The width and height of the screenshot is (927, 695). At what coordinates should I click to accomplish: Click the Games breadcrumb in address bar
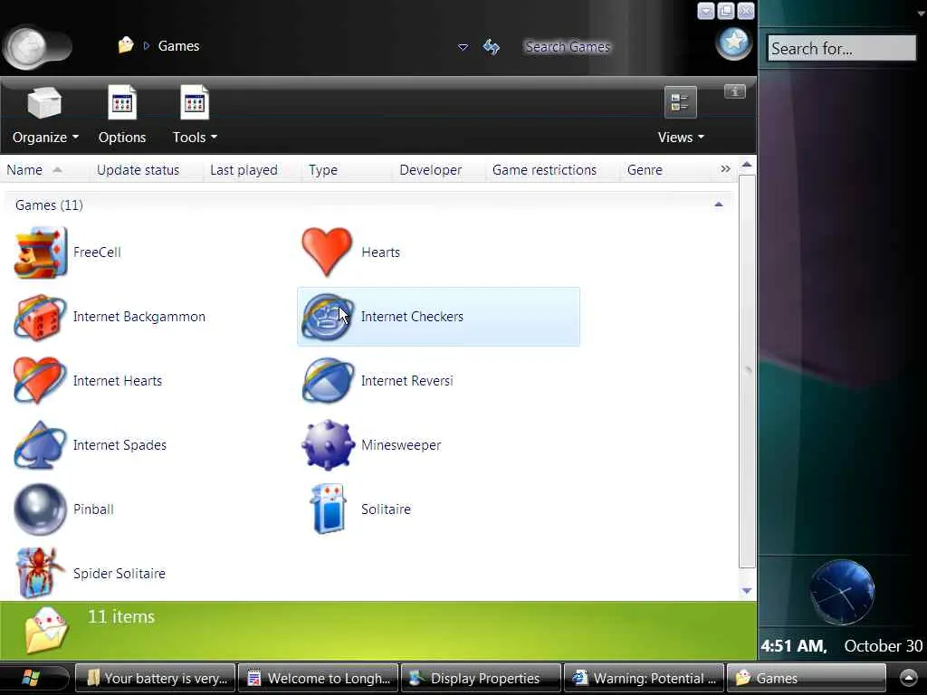point(178,46)
